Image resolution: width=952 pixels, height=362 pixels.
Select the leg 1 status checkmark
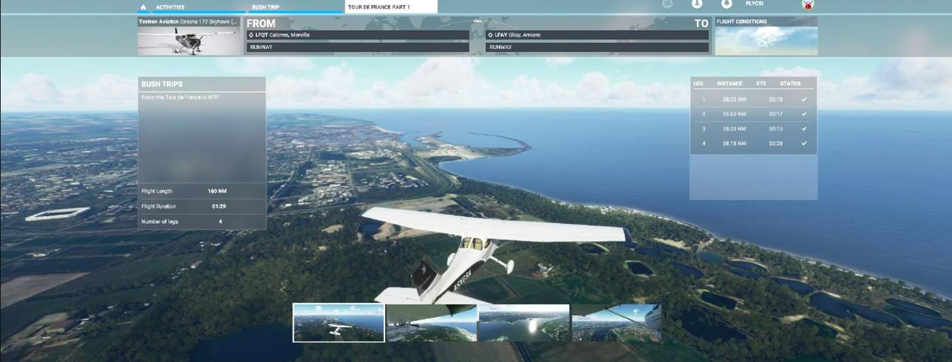pos(804,99)
